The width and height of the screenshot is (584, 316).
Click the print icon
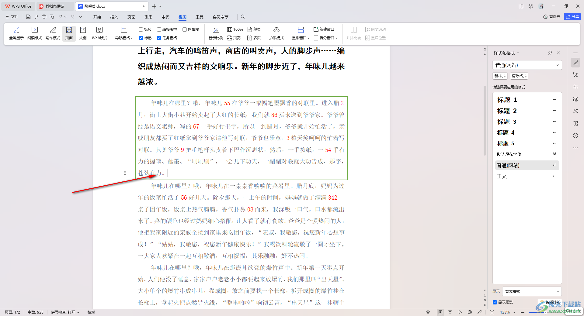(x=44, y=17)
